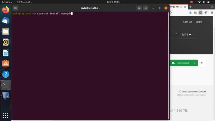
Task: Click Activities in the top bar
Action: pos(7,2)
